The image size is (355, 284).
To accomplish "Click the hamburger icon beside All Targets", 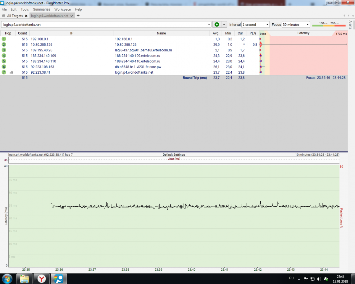I will (4, 16).
